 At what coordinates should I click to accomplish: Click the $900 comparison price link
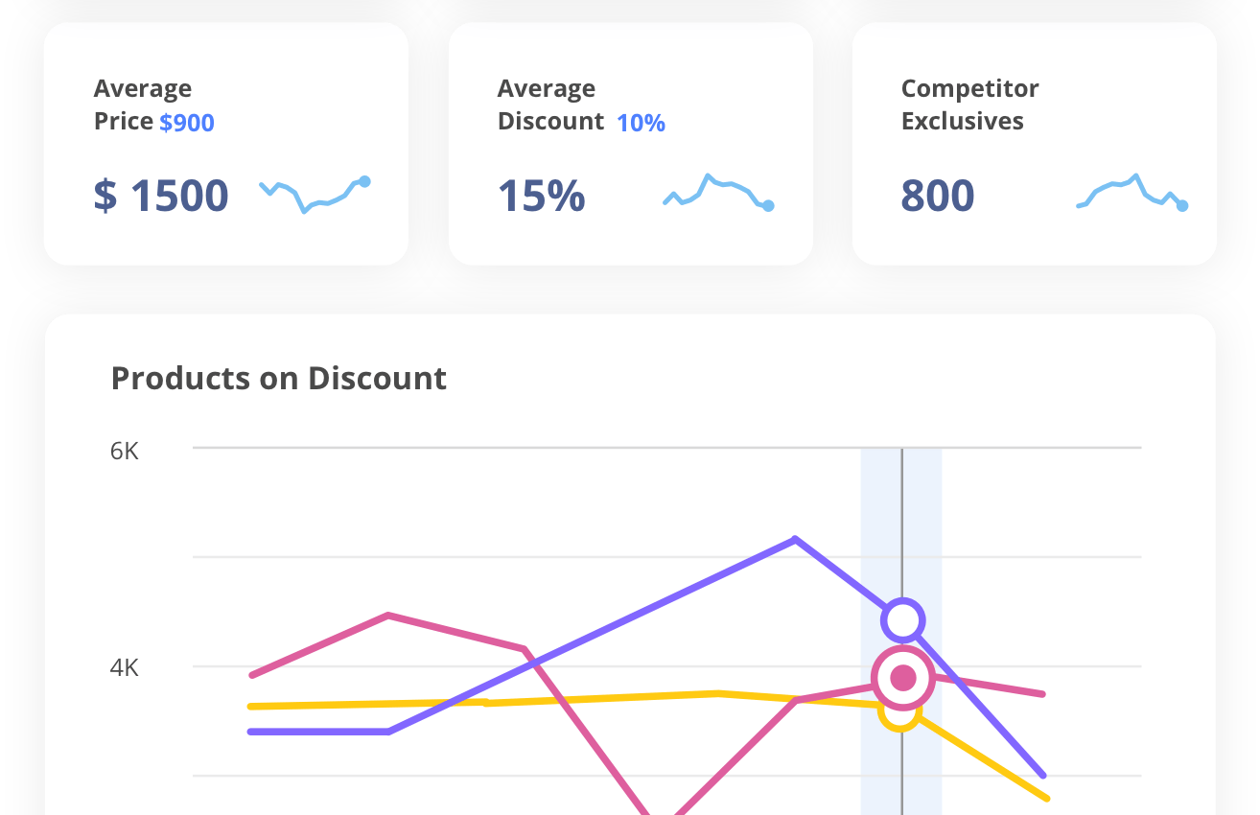click(187, 123)
